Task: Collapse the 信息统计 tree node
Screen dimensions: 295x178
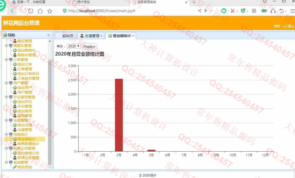Action: pyautogui.click(x=7, y=134)
